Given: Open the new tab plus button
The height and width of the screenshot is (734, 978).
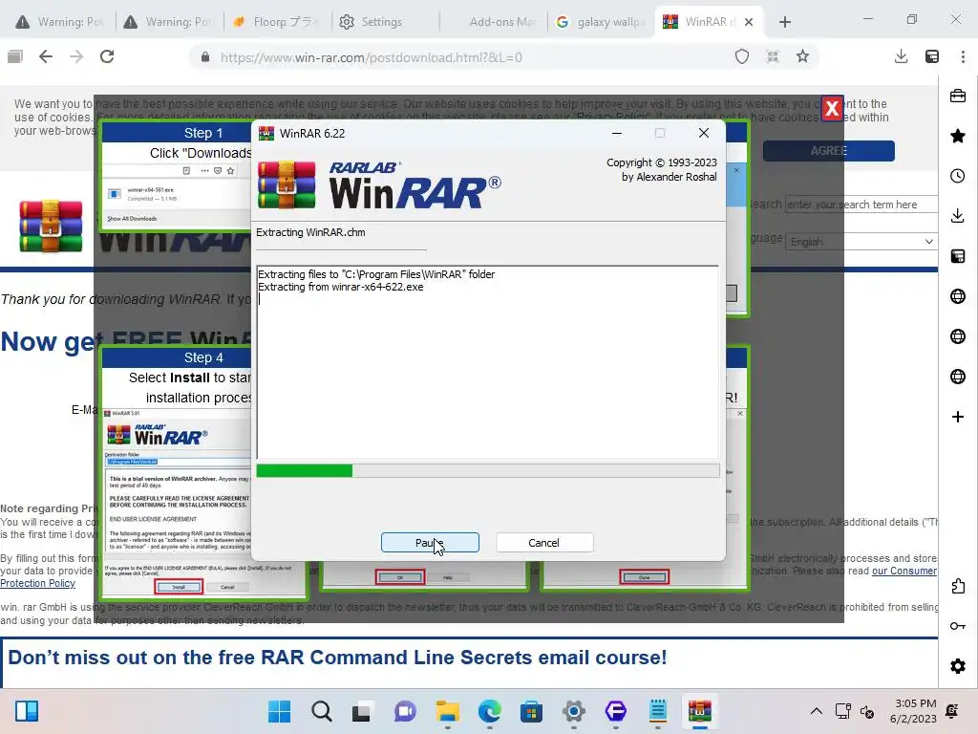Looking at the screenshot, I should (785, 22).
